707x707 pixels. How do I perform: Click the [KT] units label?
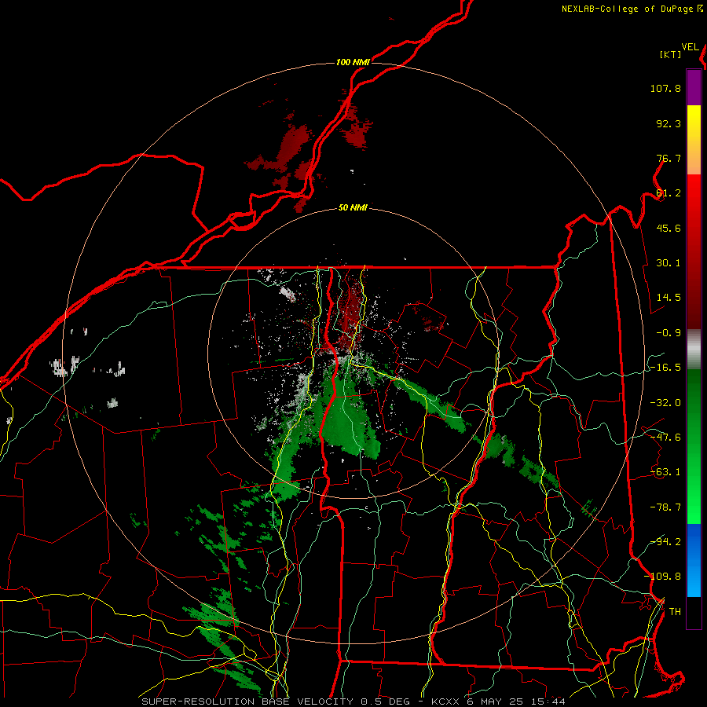pyautogui.click(x=671, y=54)
